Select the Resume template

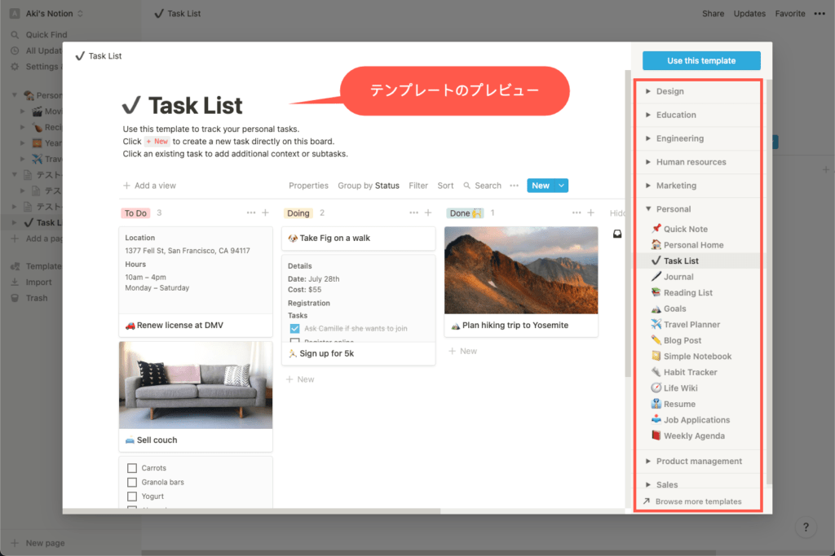[679, 404]
